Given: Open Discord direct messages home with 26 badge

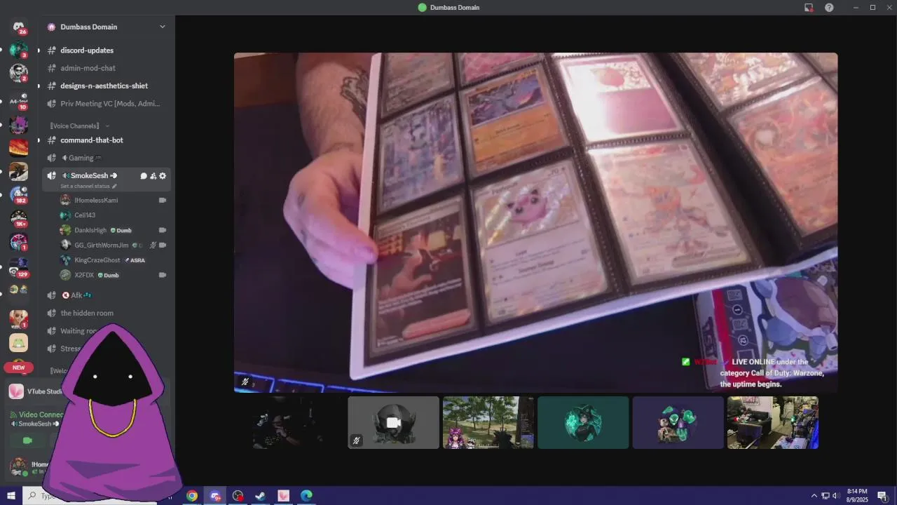Looking at the screenshot, I should click(18, 27).
